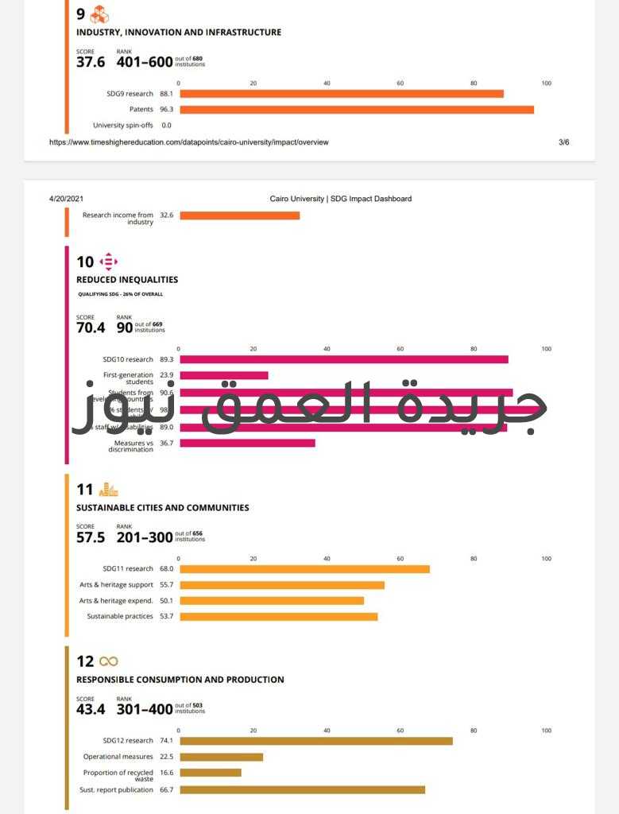Click the Sustainable practices bar

click(278, 616)
